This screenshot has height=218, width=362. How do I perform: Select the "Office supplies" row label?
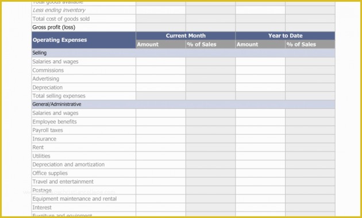(x=50, y=173)
